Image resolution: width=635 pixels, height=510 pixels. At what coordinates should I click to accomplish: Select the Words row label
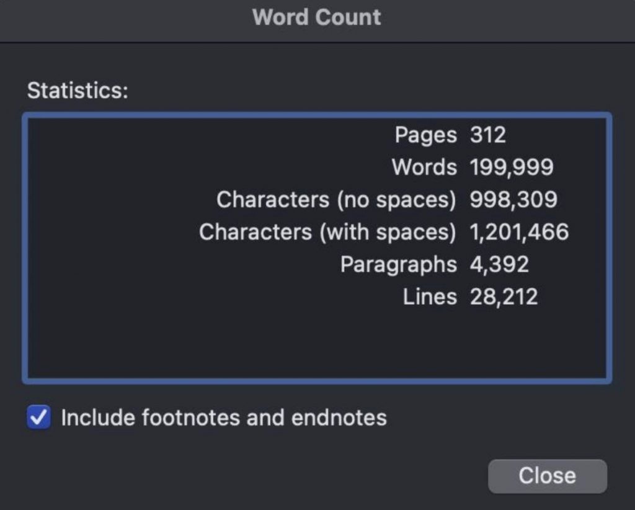(424, 167)
